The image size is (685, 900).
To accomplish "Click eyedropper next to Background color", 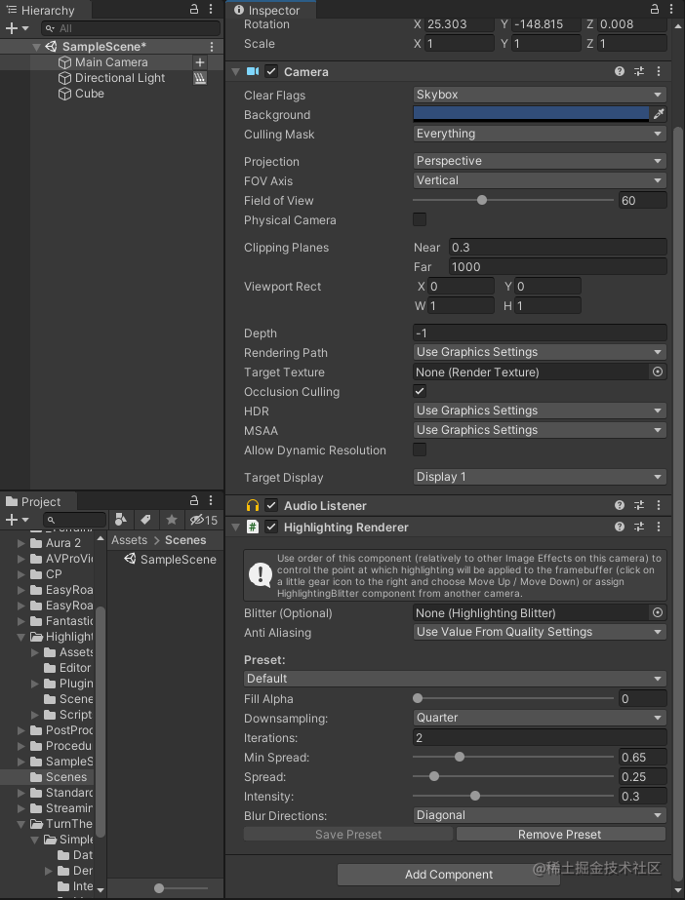I will pyautogui.click(x=659, y=114).
